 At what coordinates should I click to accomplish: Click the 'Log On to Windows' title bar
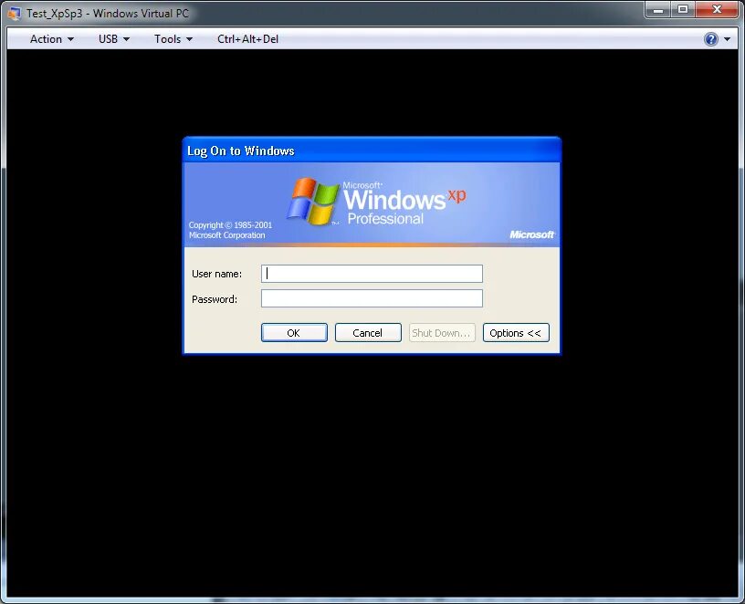[x=372, y=151]
